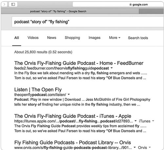The image size is (164, 150).
Task: Click the google.com address bar
Action: [118, 5]
